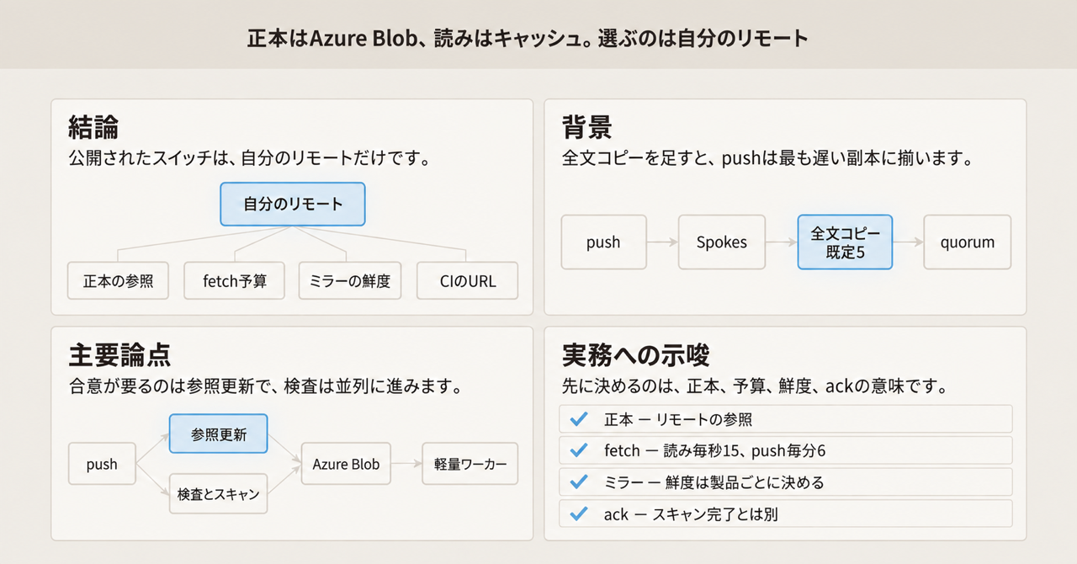Select the 全文コピー 既定5 highlighted box

tap(845, 242)
